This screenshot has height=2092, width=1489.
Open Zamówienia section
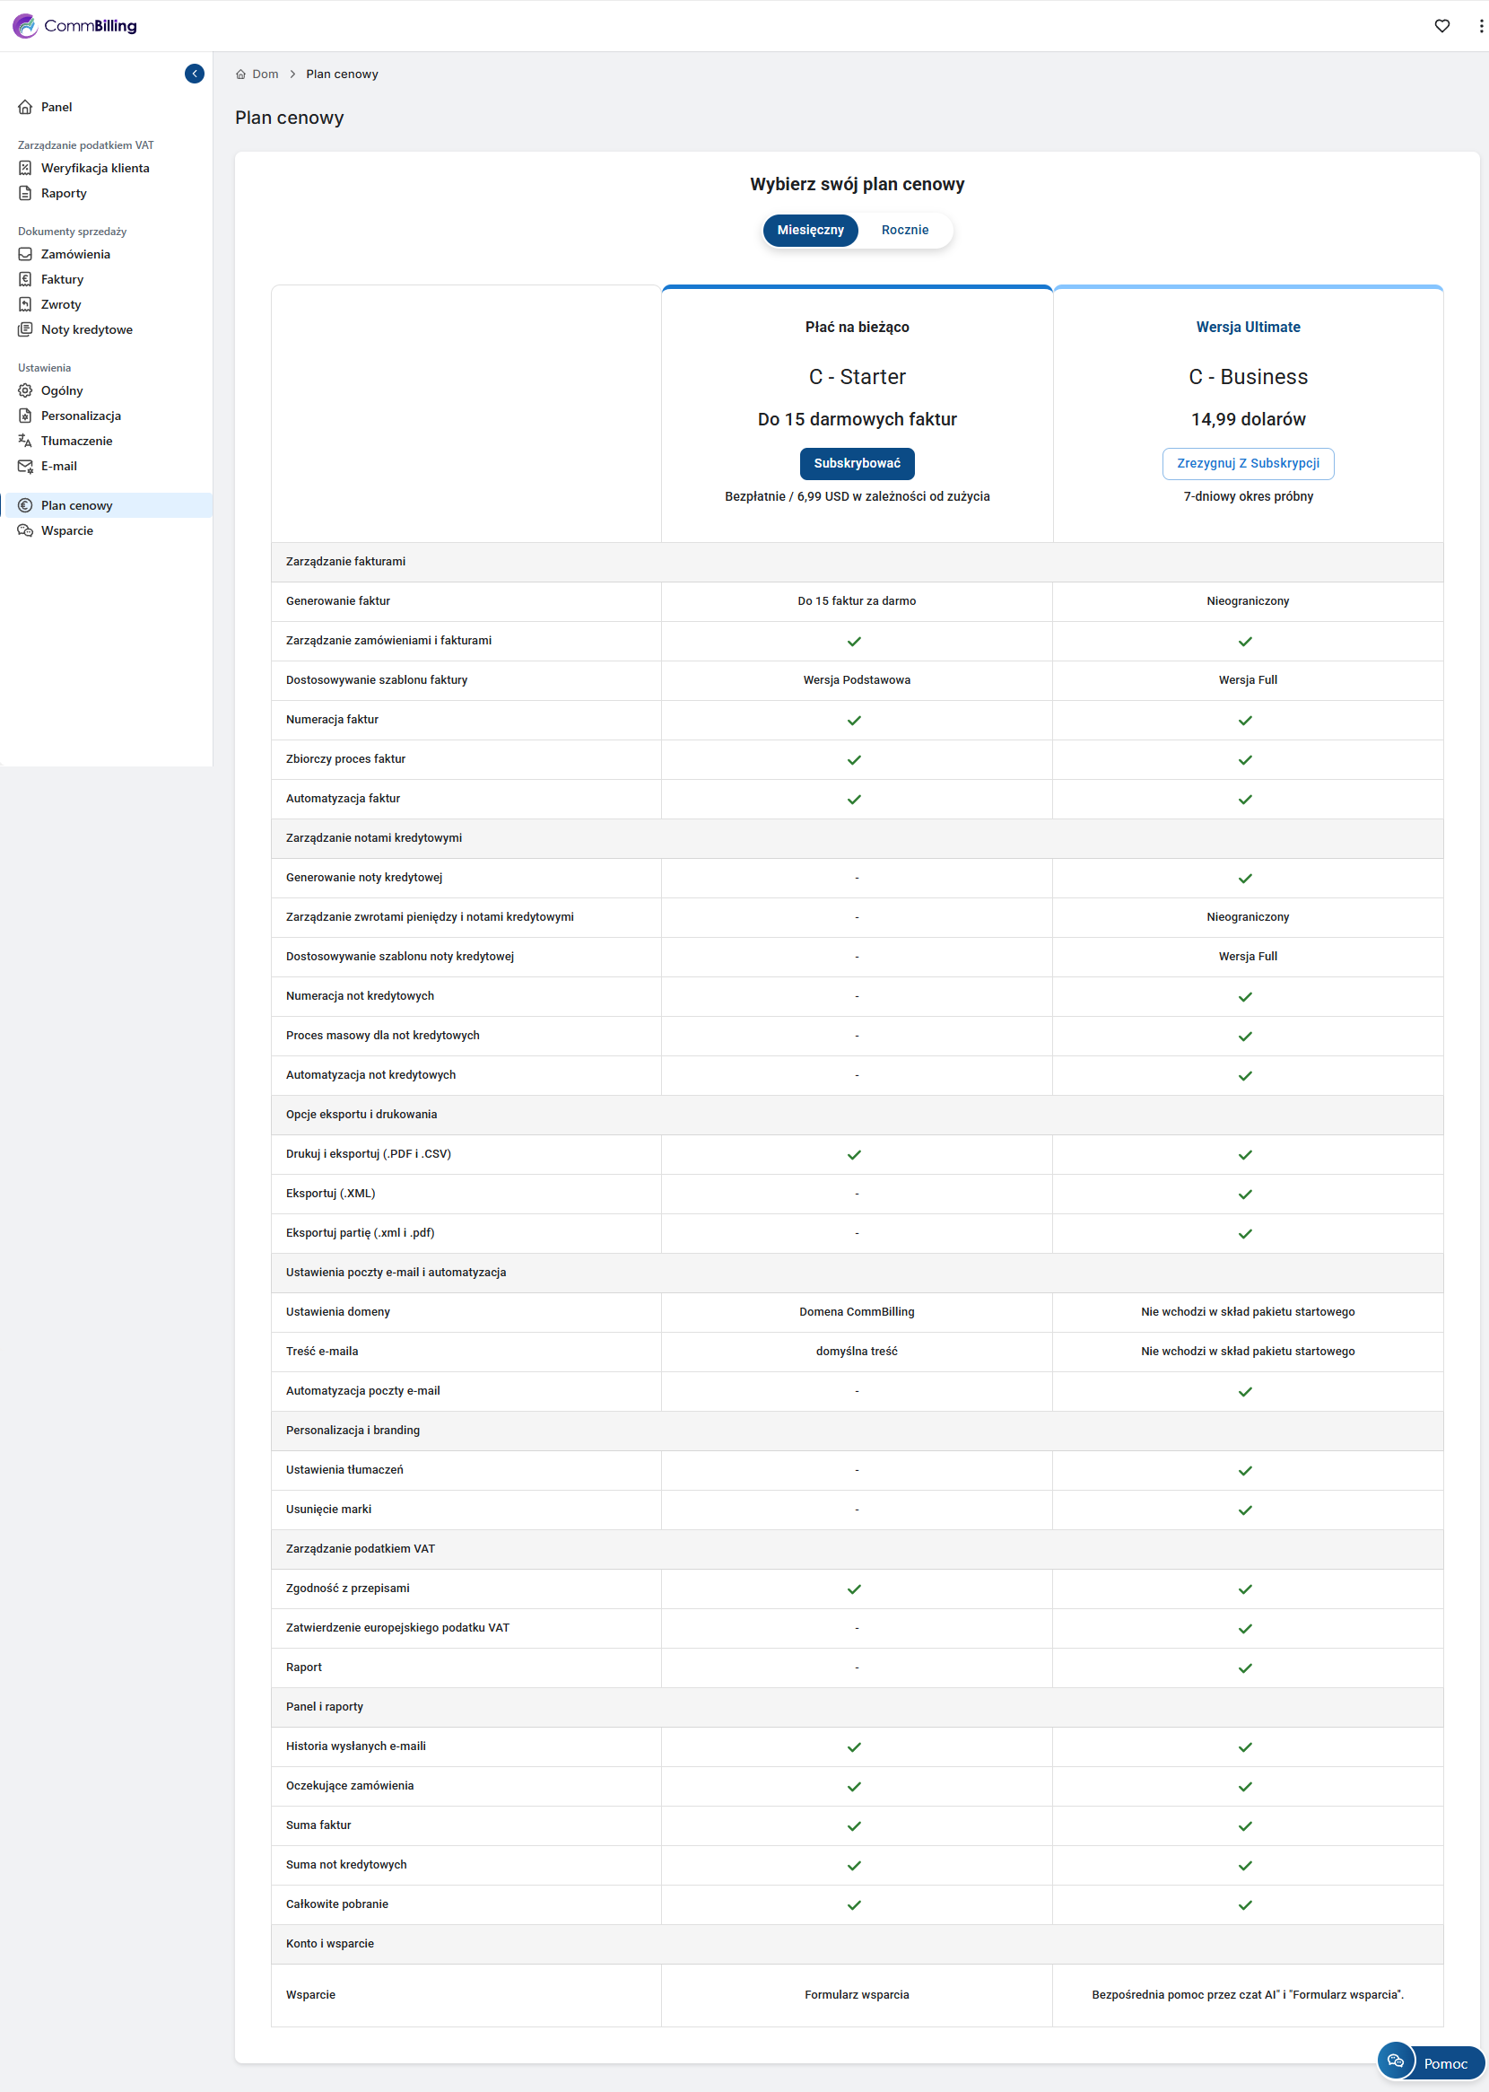point(75,254)
